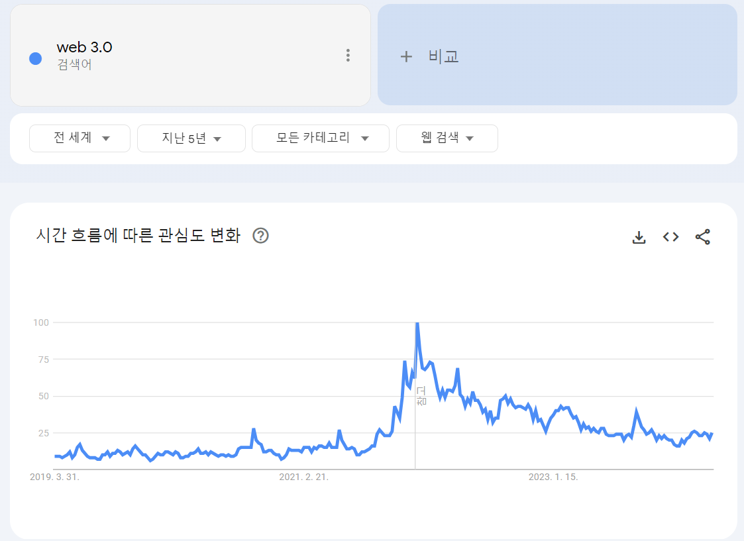Click the CSV download arrow icon above the graph
The width and height of the screenshot is (744, 541).
tap(639, 236)
